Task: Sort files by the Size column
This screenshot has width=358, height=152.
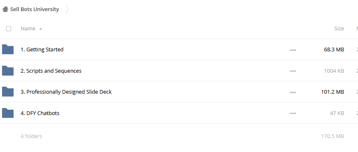Action: coord(339,28)
